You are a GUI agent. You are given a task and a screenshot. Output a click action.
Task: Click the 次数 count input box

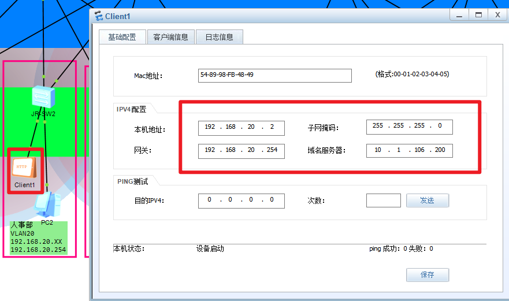point(383,200)
